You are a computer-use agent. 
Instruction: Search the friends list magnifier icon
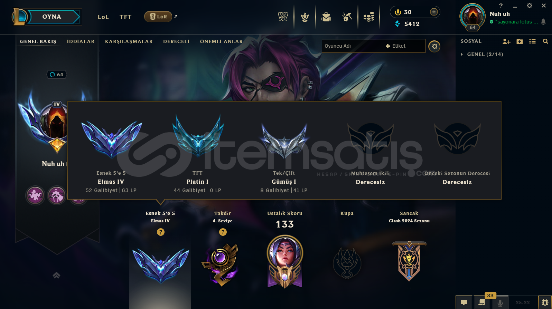pos(545,41)
